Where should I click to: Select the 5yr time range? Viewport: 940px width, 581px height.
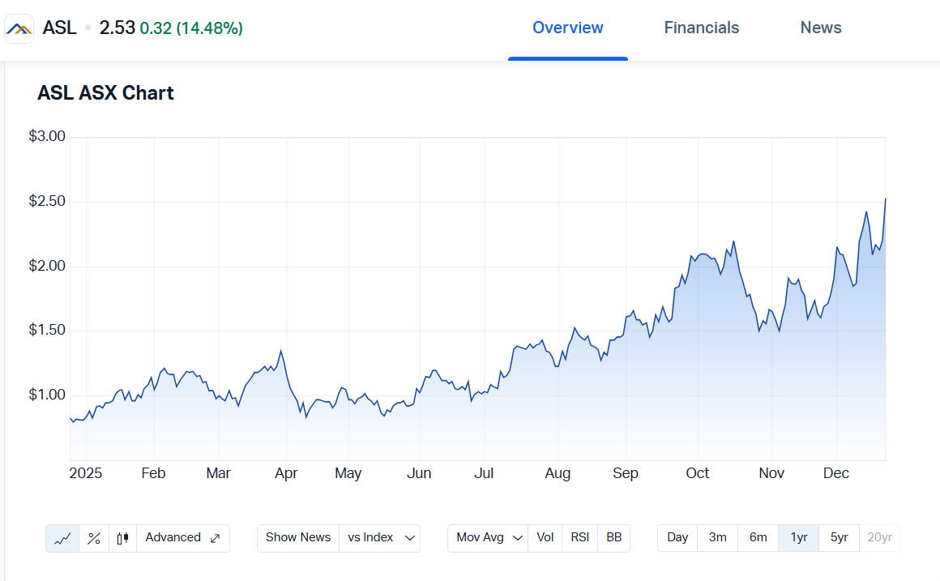point(840,538)
